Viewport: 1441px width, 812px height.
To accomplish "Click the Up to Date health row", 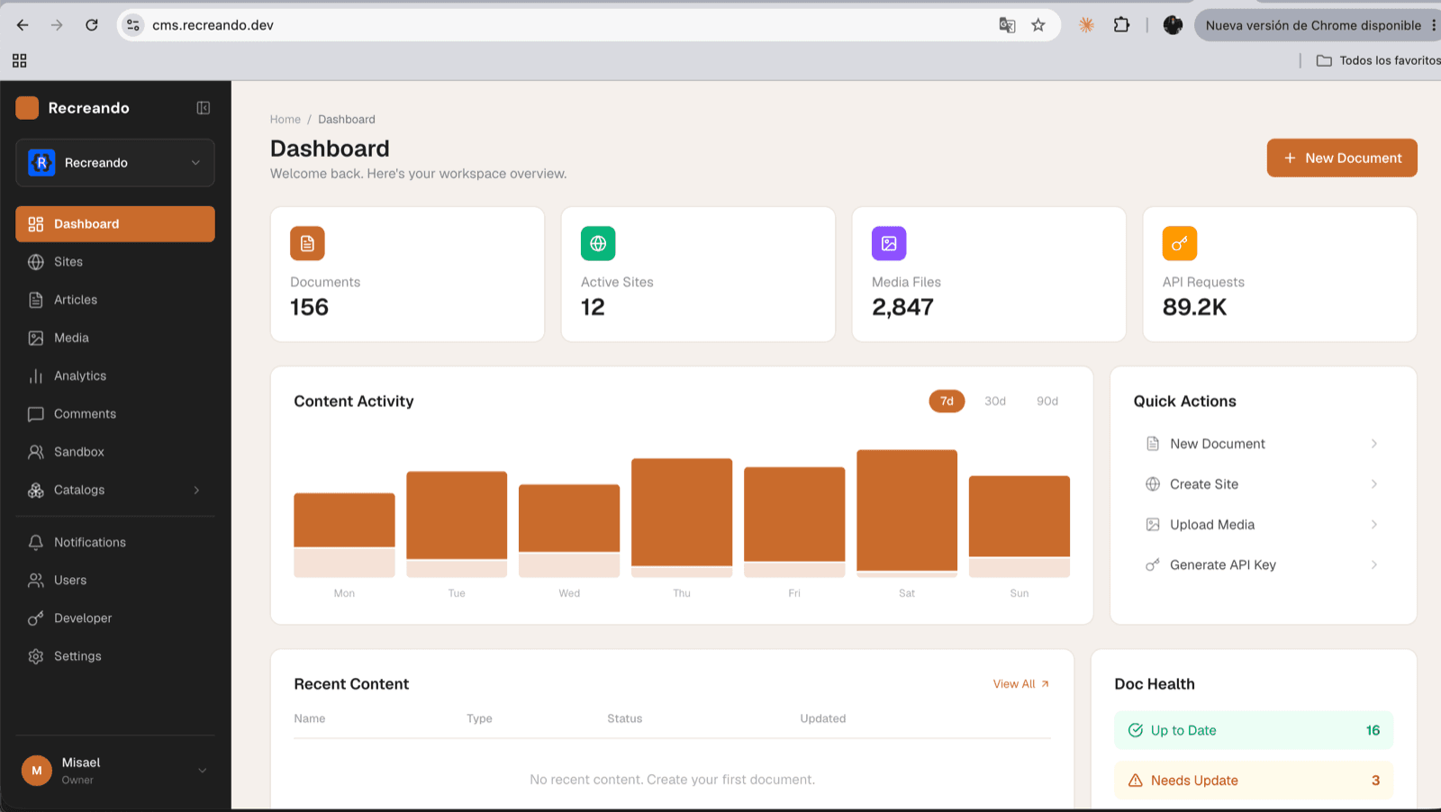I will pos(1254,731).
